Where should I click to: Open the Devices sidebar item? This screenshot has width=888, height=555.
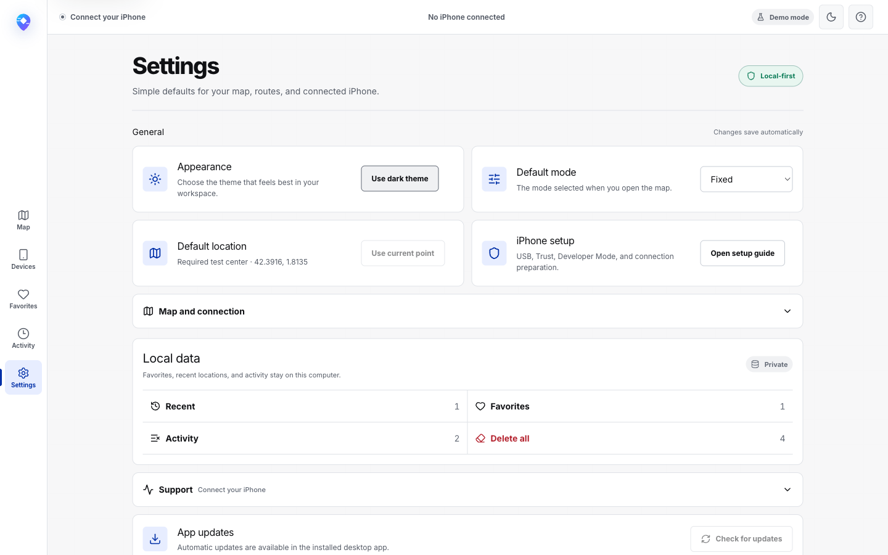(x=23, y=259)
